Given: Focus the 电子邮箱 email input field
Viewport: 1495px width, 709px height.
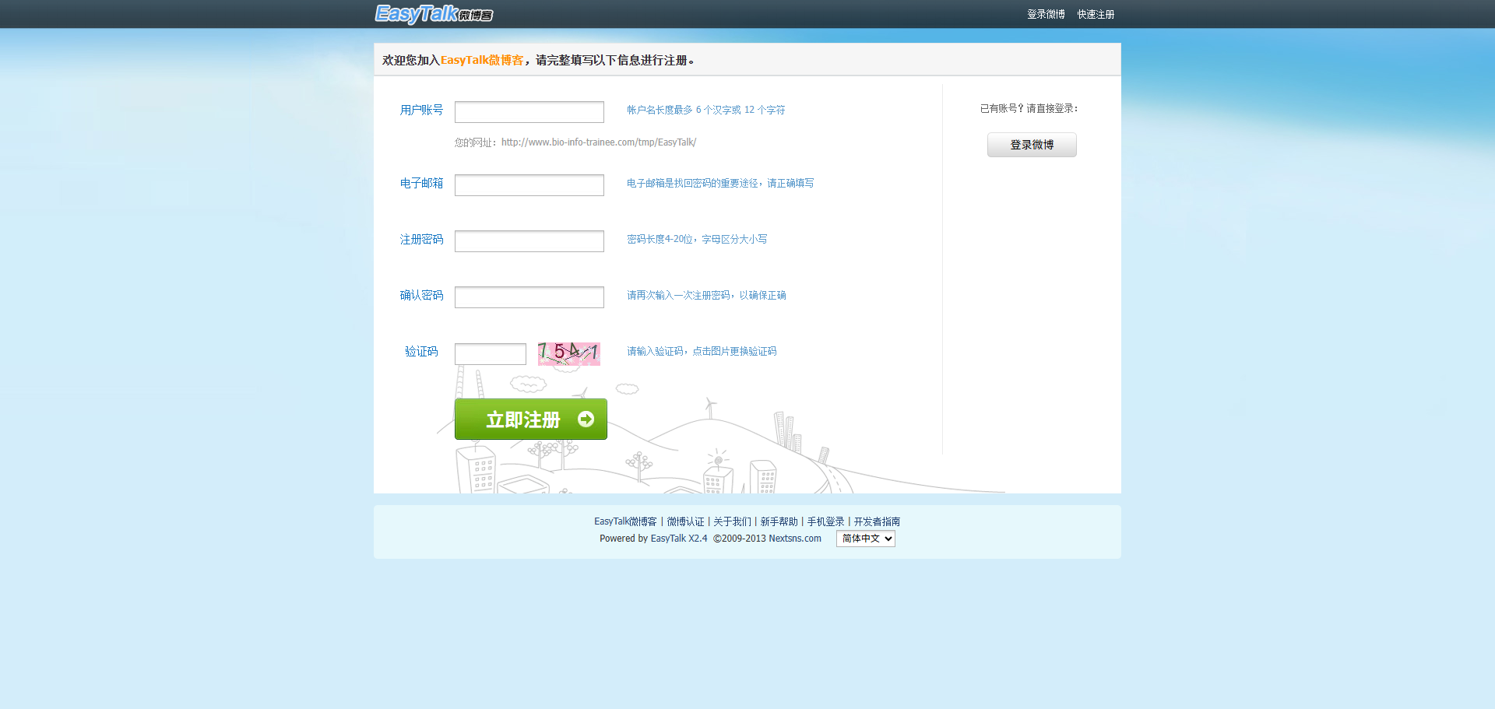Looking at the screenshot, I should [x=529, y=185].
